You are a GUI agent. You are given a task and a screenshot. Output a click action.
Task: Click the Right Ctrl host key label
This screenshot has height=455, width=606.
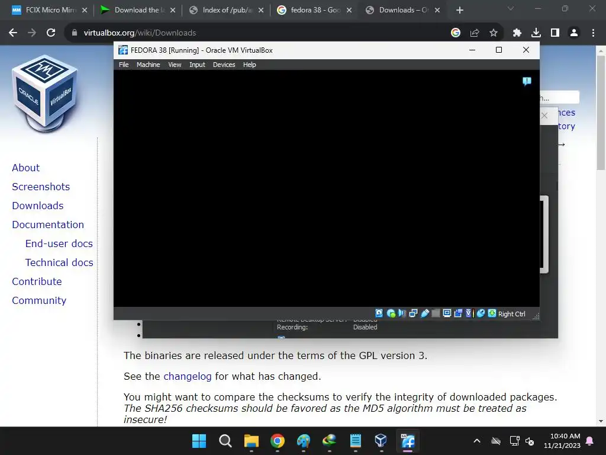click(x=511, y=314)
